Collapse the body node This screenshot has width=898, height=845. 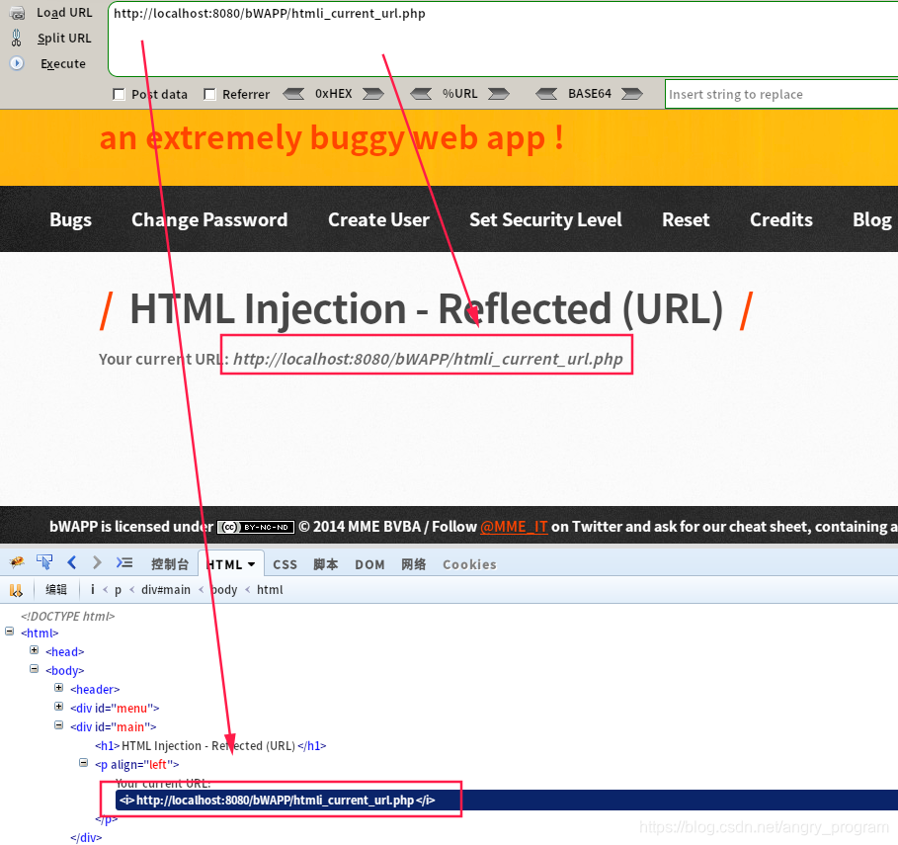pos(35,669)
